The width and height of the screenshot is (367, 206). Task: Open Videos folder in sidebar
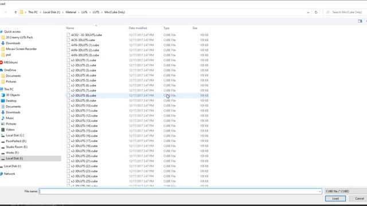(10, 130)
